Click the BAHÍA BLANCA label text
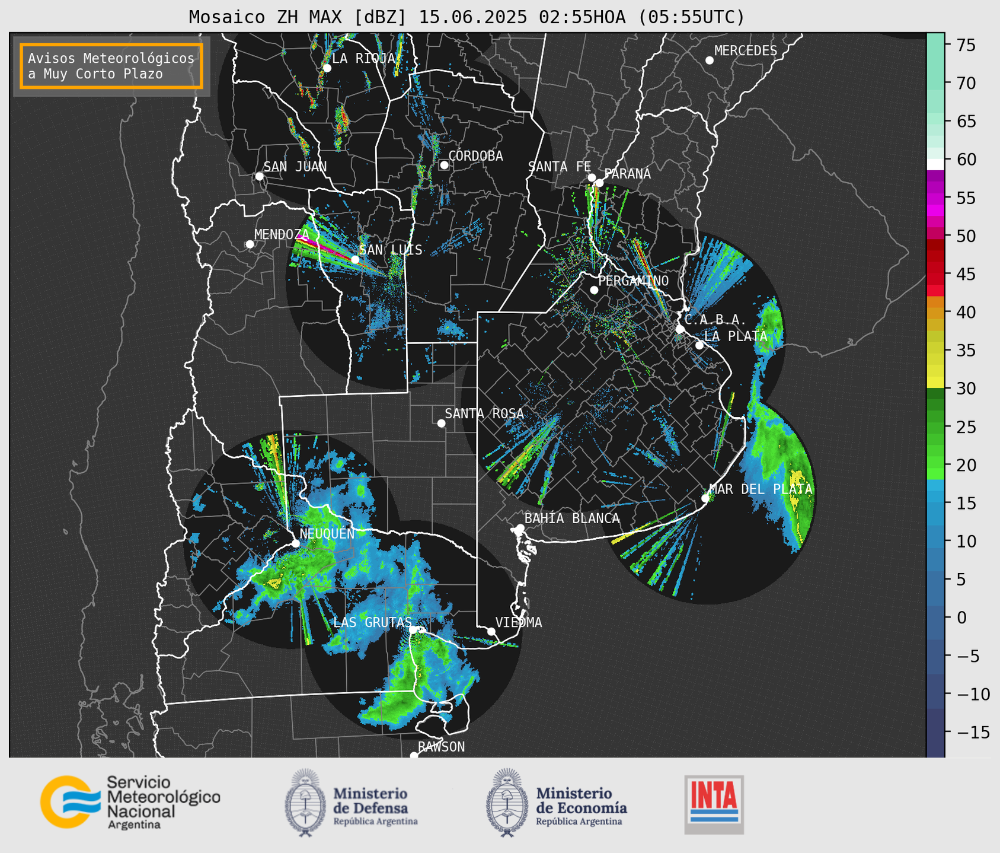Image resolution: width=1000 pixels, height=853 pixels. coord(572,518)
